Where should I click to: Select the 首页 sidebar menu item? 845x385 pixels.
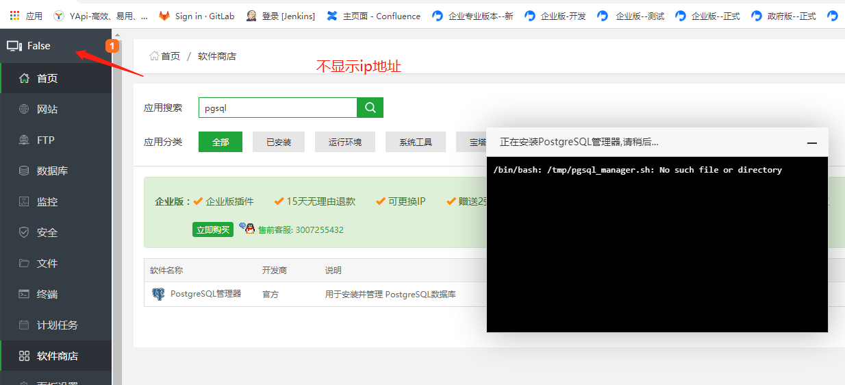click(x=56, y=78)
